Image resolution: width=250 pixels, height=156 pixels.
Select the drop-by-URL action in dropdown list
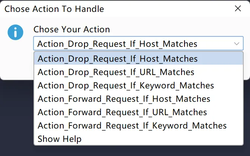116,72
